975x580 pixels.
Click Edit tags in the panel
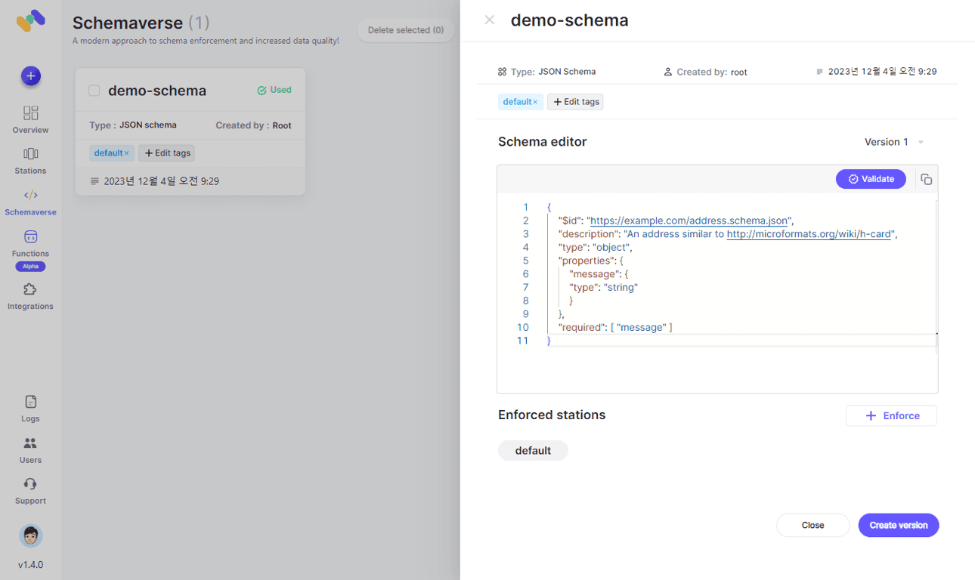point(575,102)
